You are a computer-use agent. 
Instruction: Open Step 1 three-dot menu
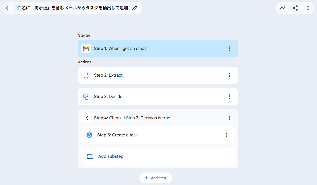[229, 49]
